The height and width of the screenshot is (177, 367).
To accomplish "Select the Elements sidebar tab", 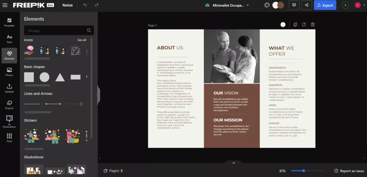I will click(9, 56).
